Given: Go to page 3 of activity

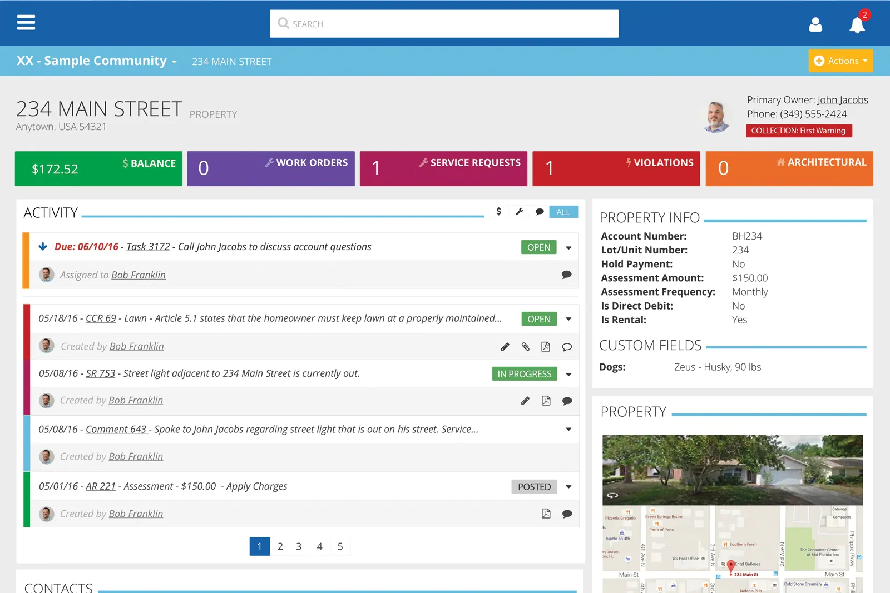Looking at the screenshot, I should (x=299, y=546).
